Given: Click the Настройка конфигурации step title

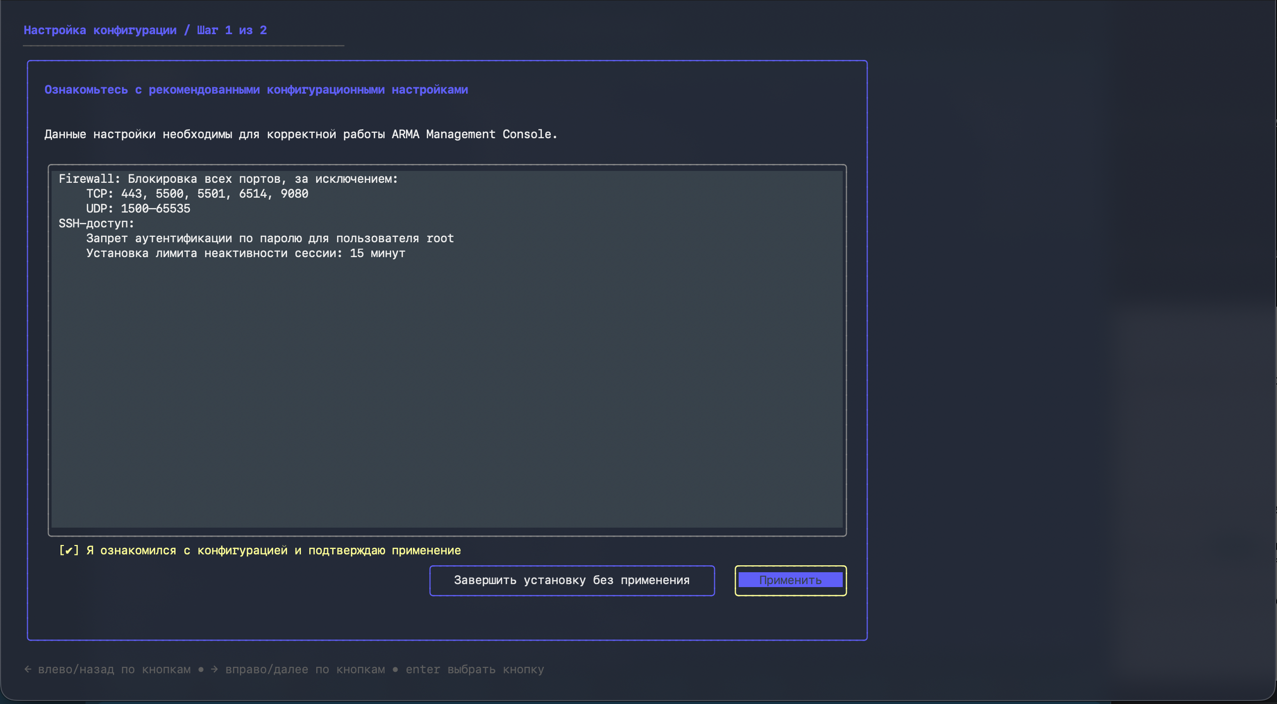Looking at the screenshot, I should [145, 30].
